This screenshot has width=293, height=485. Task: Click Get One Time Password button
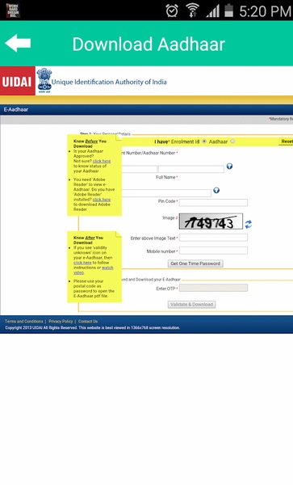[x=195, y=264]
